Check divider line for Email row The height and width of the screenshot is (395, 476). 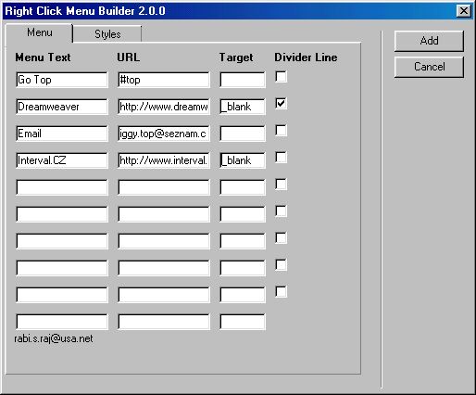pyautogui.click(x=281, y=130)
